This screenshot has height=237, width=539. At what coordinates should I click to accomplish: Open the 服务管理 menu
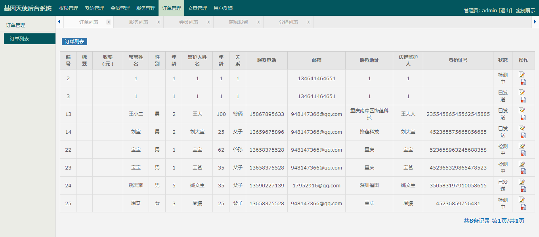click(x=146, y=8)
